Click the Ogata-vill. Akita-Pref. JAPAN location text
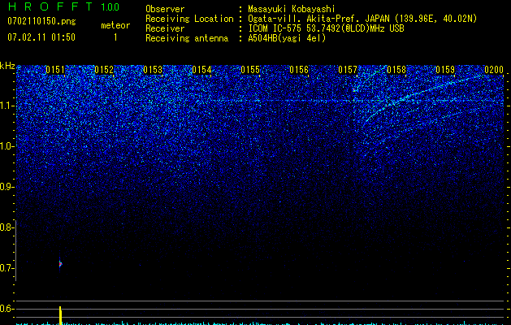Image resolution: width=511 pixels, height=325 pixels. 362,19
